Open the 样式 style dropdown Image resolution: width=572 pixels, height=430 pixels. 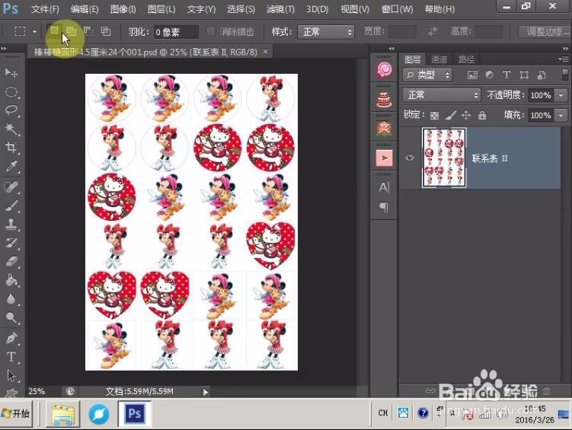pyautogui.click(x=326, y=32)
